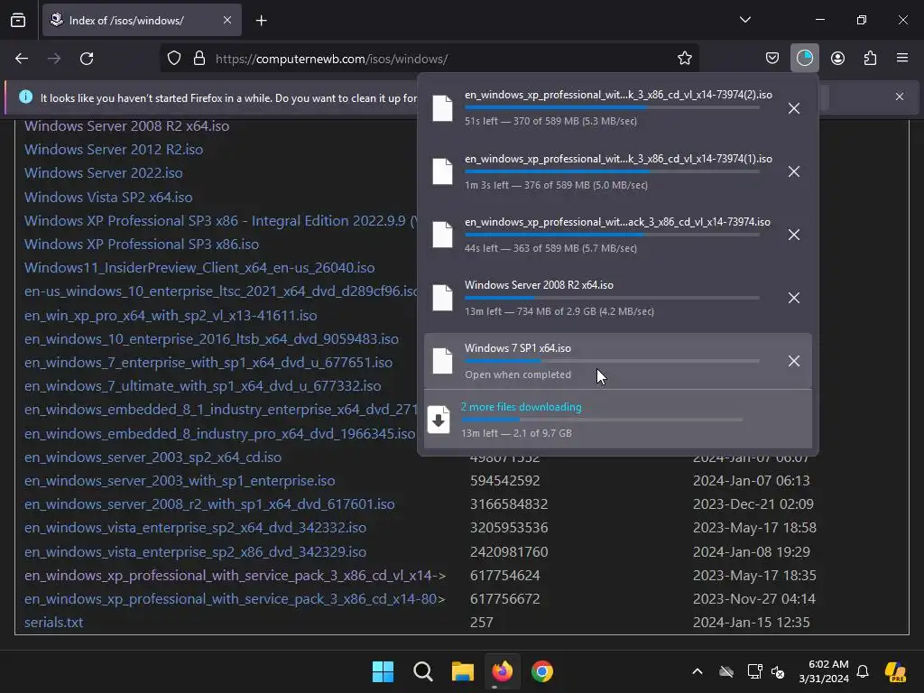The image size is (924, 693).
Task: Open the taskbar notification bell
Action: (863, 671)
